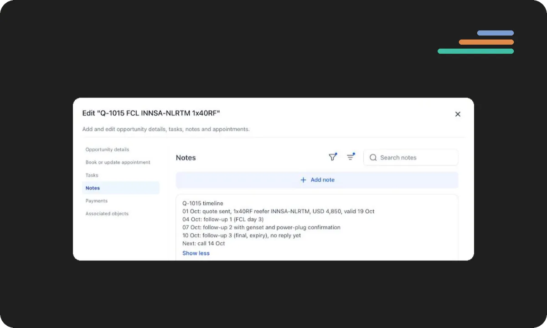The width and height of the screenshot is (547, 328).
Task: Click the magnifier icon in Search notes
Action: tap(373, 158)
